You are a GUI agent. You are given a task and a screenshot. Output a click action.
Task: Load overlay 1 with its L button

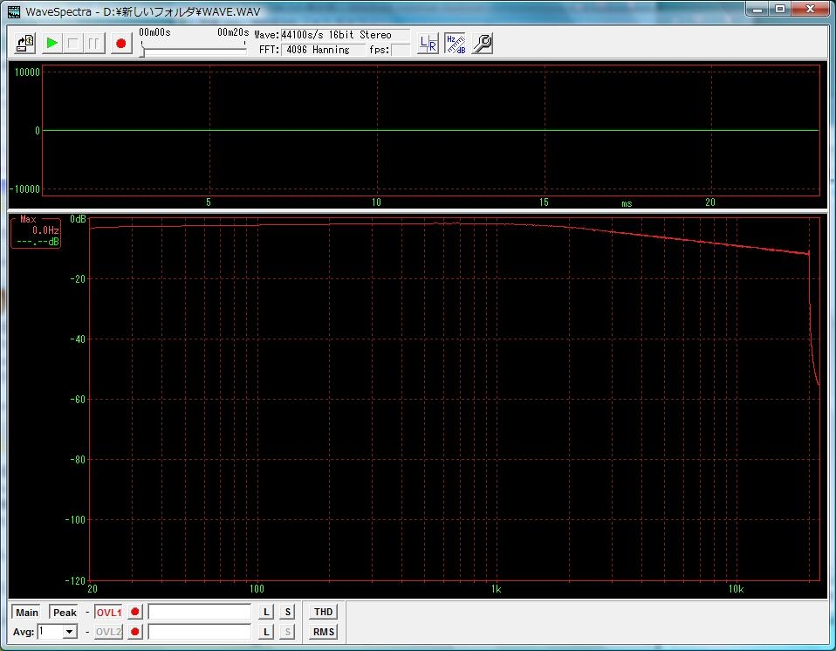coord(266,612)
